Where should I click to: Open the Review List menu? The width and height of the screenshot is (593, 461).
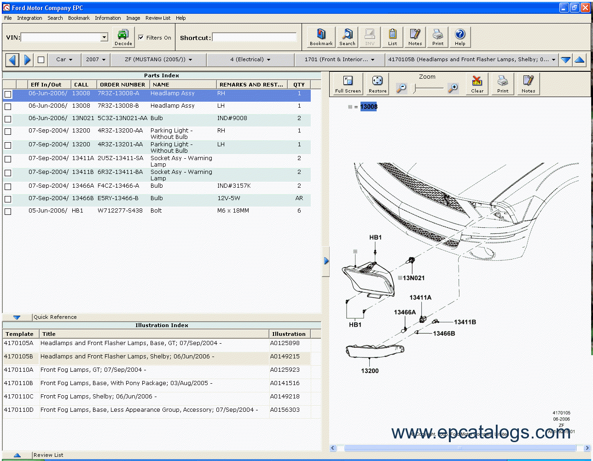[158, 18]
